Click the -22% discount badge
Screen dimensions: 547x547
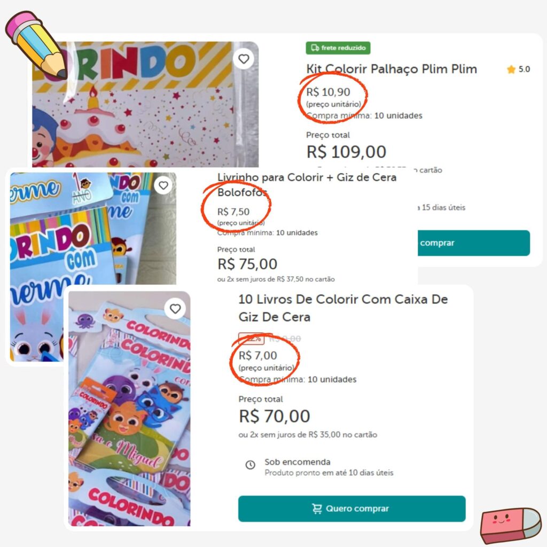point(250,339)
